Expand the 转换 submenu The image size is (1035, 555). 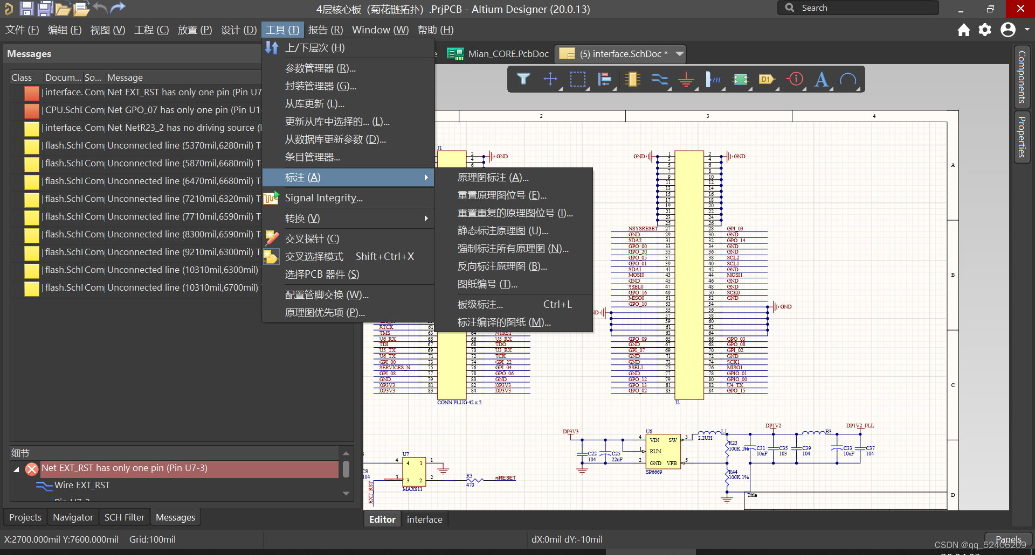click(302, 218)
